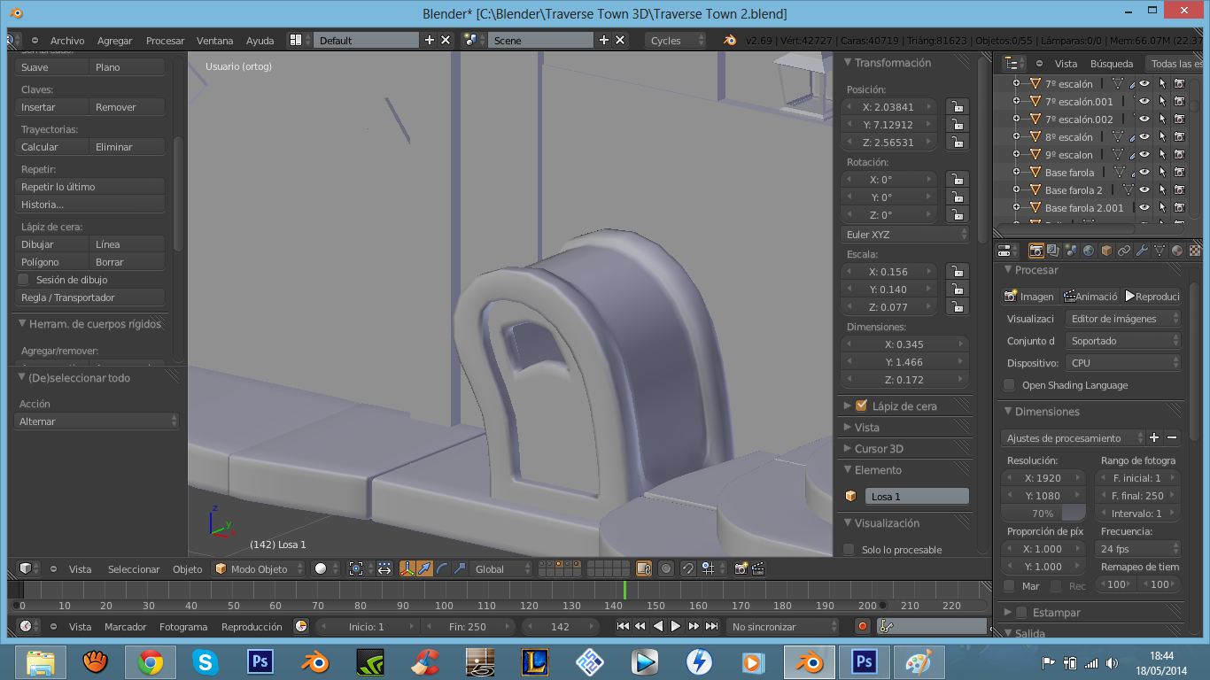Uncheck the Lápiz de cera panel checkbox
The width and height of the screenshot is (1210, 680).
click(861, 406)
